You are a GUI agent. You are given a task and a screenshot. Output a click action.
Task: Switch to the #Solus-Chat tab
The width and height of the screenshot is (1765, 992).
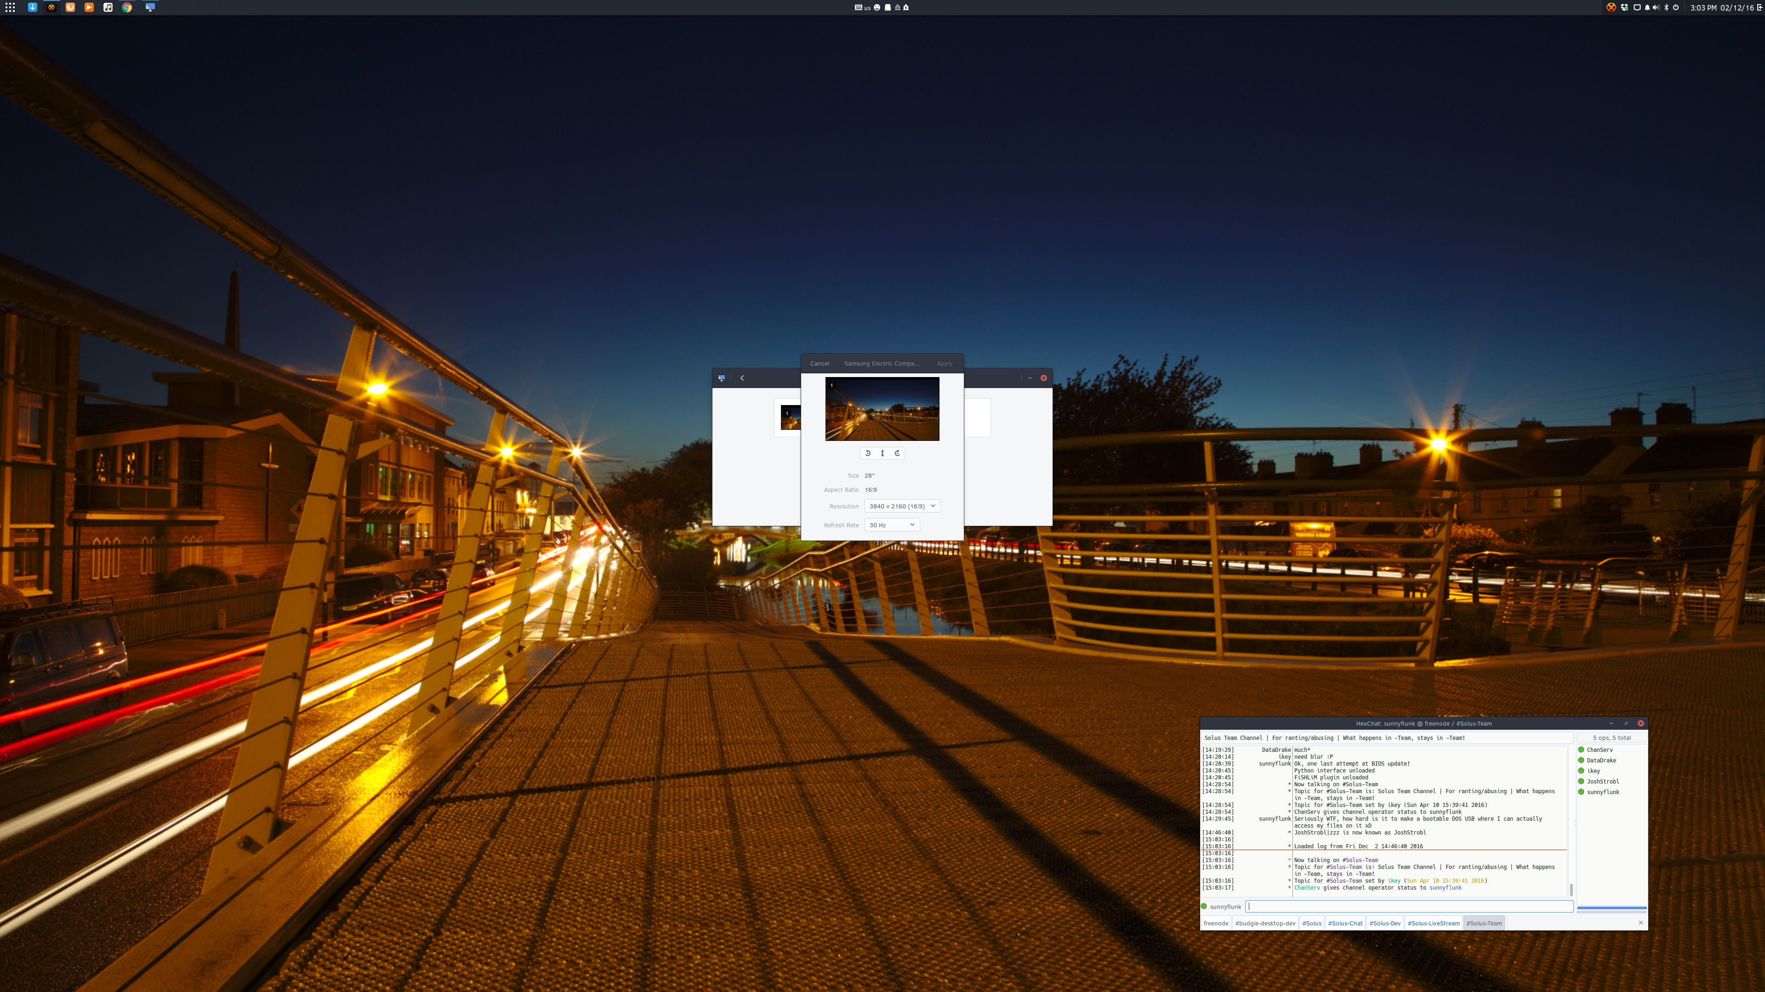tap(1346, 924)
